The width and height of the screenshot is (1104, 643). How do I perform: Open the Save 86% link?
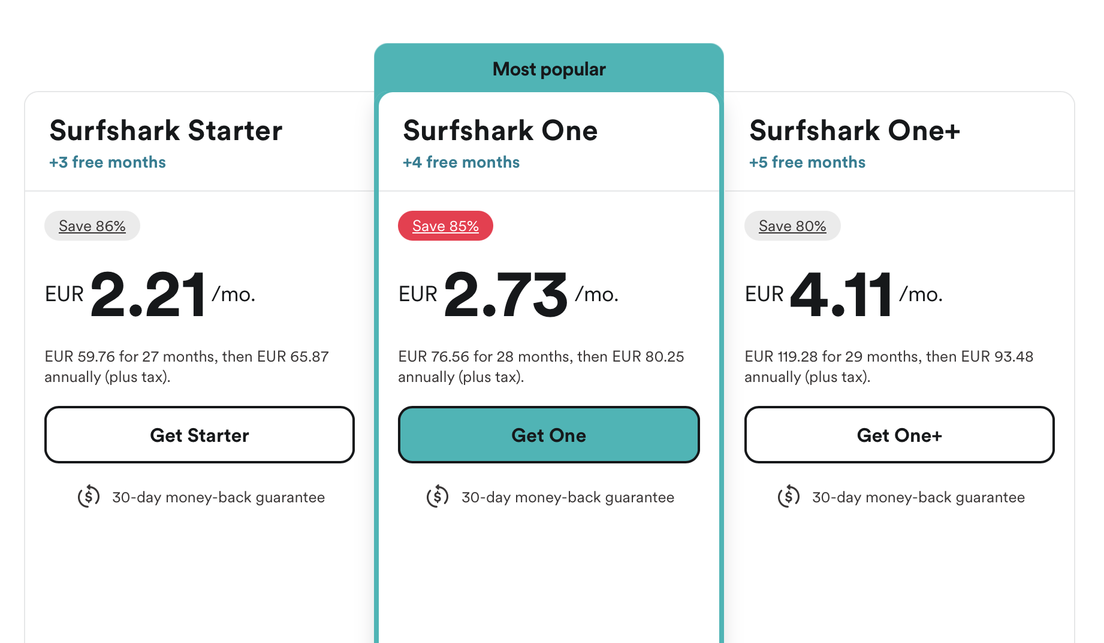point(92,226)
